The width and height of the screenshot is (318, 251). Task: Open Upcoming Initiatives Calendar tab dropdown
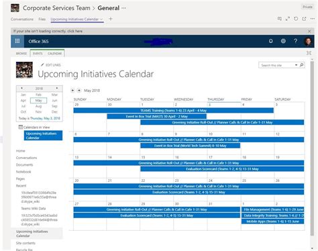coord(101,19)
